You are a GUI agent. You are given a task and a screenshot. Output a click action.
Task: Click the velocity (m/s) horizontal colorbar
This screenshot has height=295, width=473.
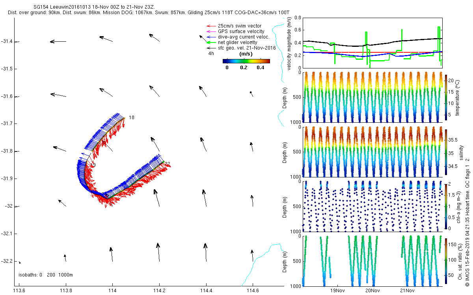(x=246, y=61)
